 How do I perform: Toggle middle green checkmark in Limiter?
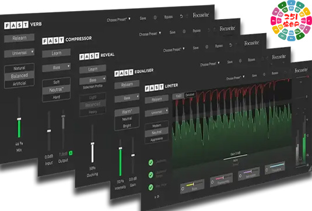click(x=151, y=175)
